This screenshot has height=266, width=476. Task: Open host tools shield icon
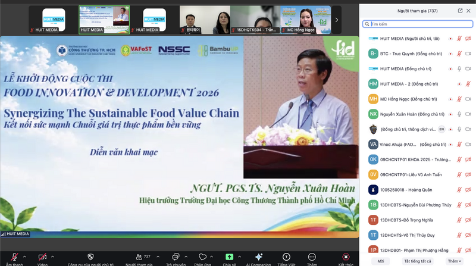coord(90,257)
